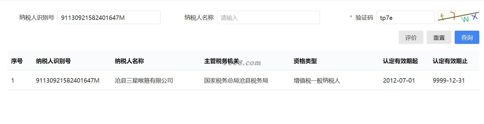Click the 查询 search button
The height and width of the screenshot is (124, 484).
467,37
